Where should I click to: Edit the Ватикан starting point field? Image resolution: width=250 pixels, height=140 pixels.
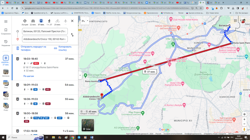coord(45,31)
